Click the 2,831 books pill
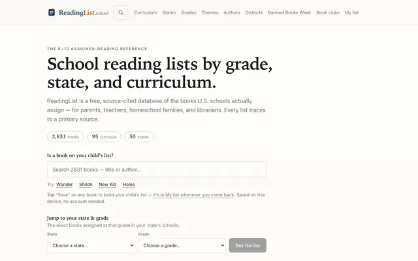This screenshot has height=261, width=418. pos(65,136)
